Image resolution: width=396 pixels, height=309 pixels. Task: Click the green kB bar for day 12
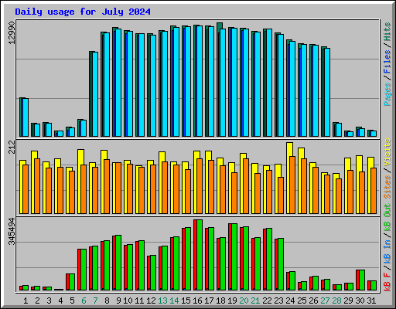pyautogui.click(x=153, y=273)
